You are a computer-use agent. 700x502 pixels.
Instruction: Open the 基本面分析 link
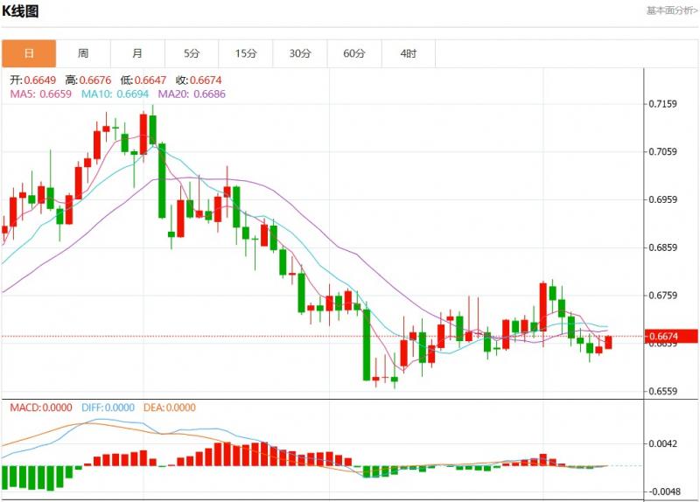672,10
